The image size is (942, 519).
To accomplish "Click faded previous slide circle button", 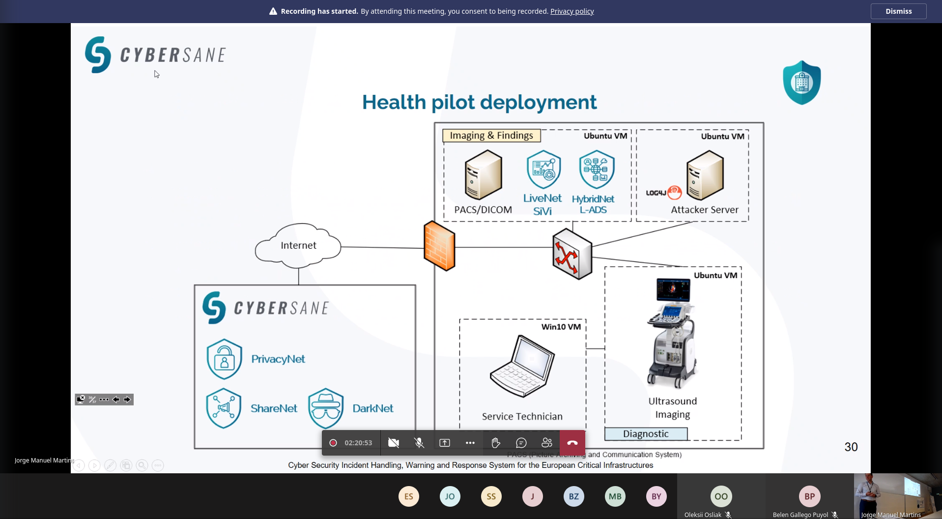I will [79, 465].
